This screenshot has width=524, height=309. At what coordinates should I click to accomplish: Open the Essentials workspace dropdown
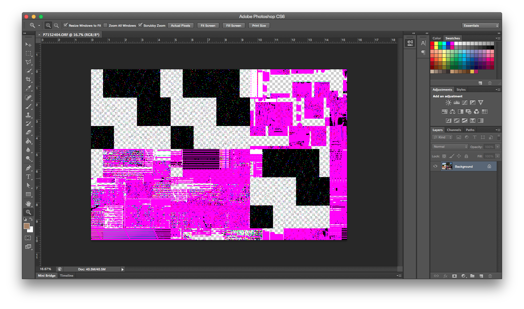(x=480, y=26)
